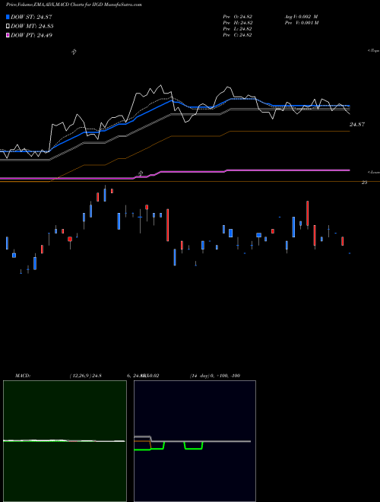Open the green MACD indicator panel
Image resolution: width=380 pixels, height=502 pixels.
tap(65, 441)
